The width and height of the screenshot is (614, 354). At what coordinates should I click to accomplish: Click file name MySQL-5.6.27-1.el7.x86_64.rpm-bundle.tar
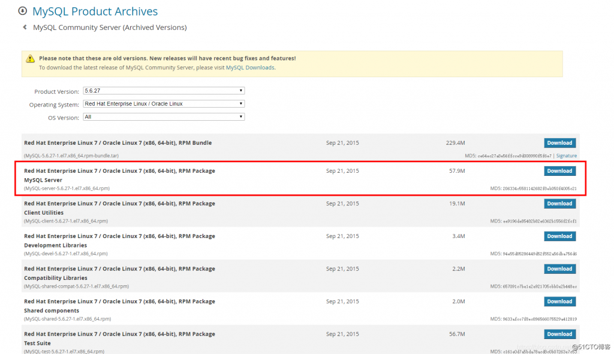tap(71, 155)
